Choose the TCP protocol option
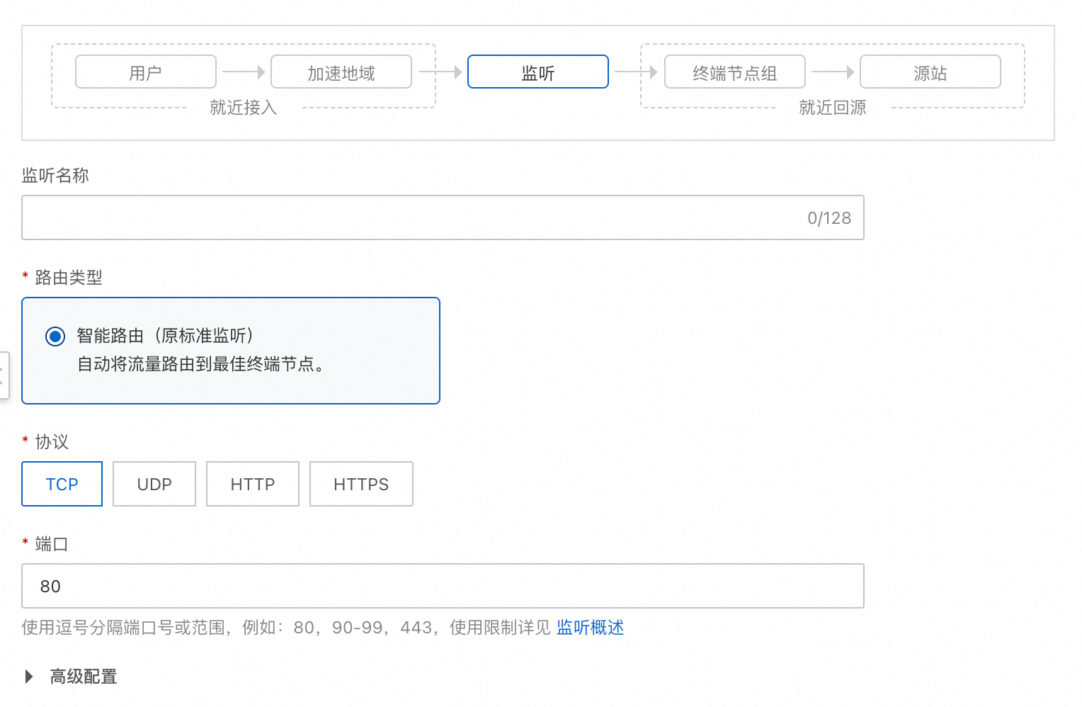This screenshot has width=1082, height=707. pos(62,484)
